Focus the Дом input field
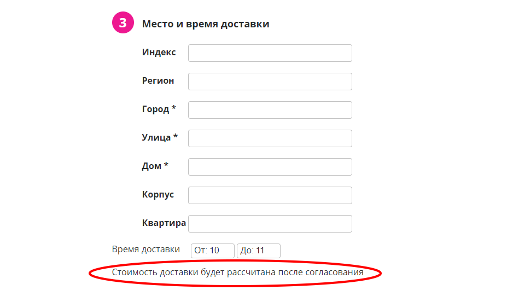The width and height of the screenshot is (507, 290). pos(270,167)
